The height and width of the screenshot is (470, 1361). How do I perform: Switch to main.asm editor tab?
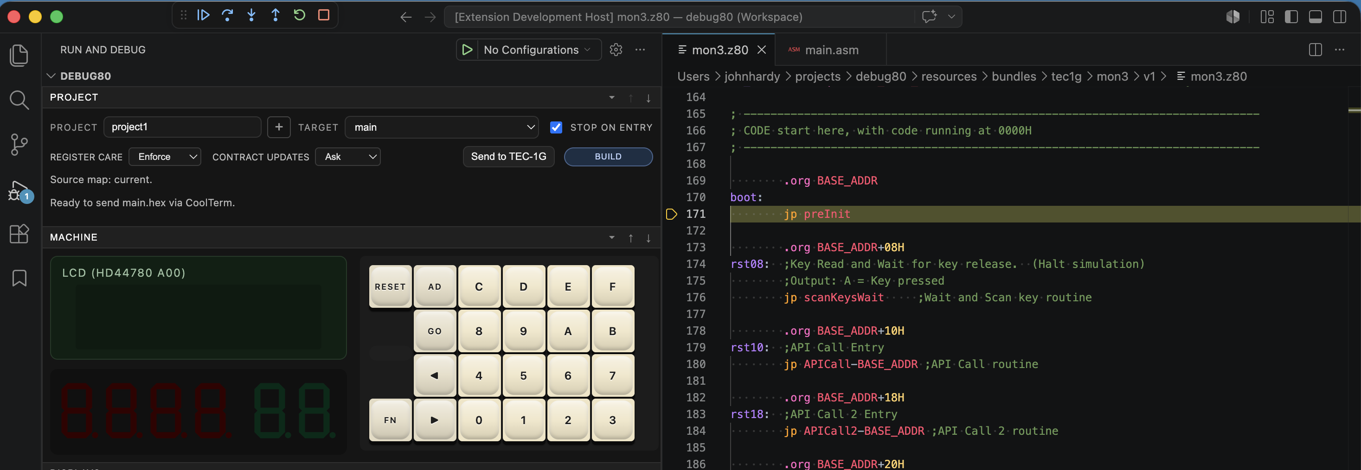[x=831, y=50]
